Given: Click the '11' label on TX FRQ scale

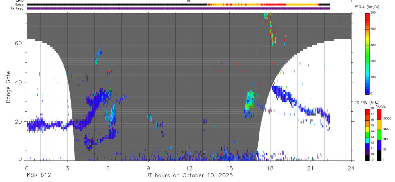Looking at the screenshot, I should (372, 148).
